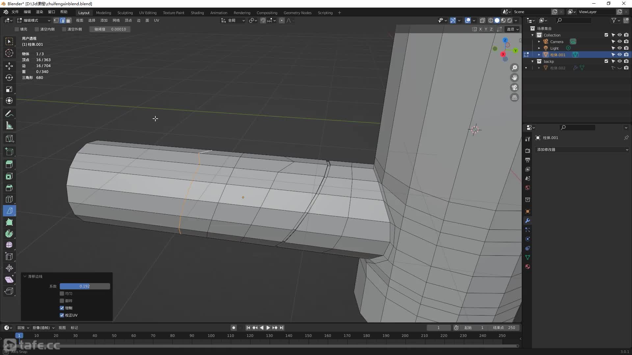Hide the Light object in outliner
Image resolution: width=632 pixels, height=355 pixels.
tap(619, 48)
